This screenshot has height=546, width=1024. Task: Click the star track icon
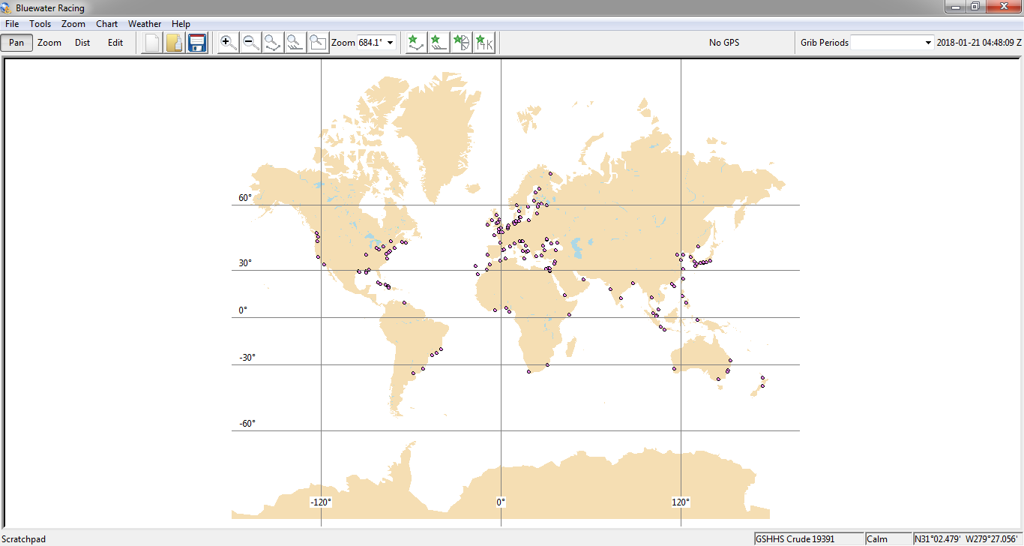tap(439, 43)
